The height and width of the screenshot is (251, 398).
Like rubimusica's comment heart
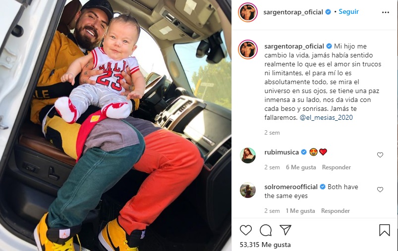[380, 154]
